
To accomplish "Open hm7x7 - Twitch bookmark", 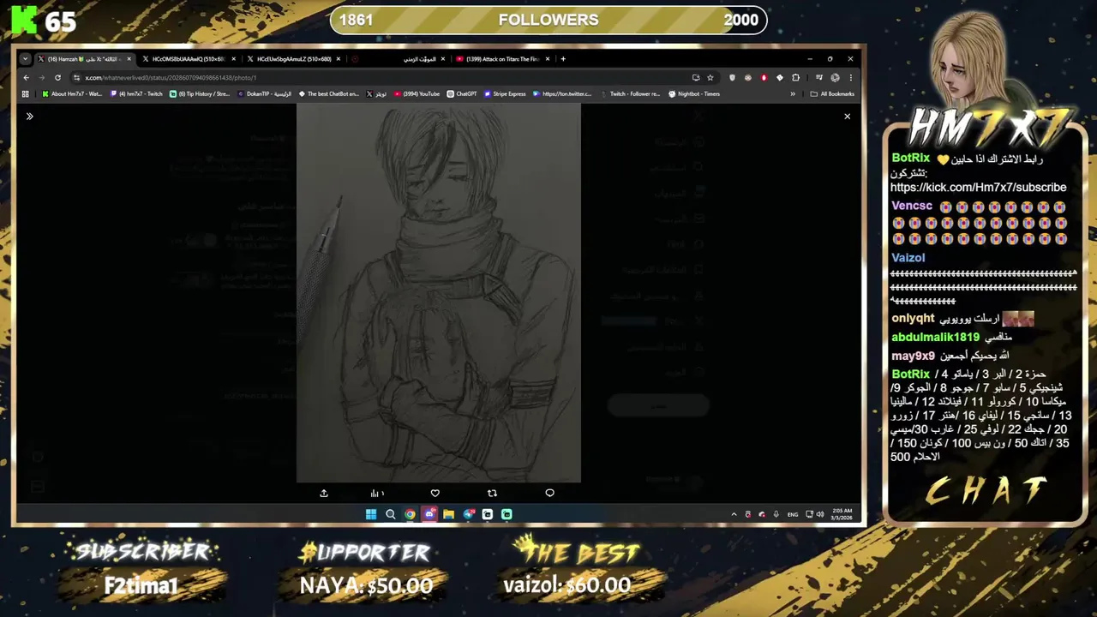I will click(x=137, y=94).
